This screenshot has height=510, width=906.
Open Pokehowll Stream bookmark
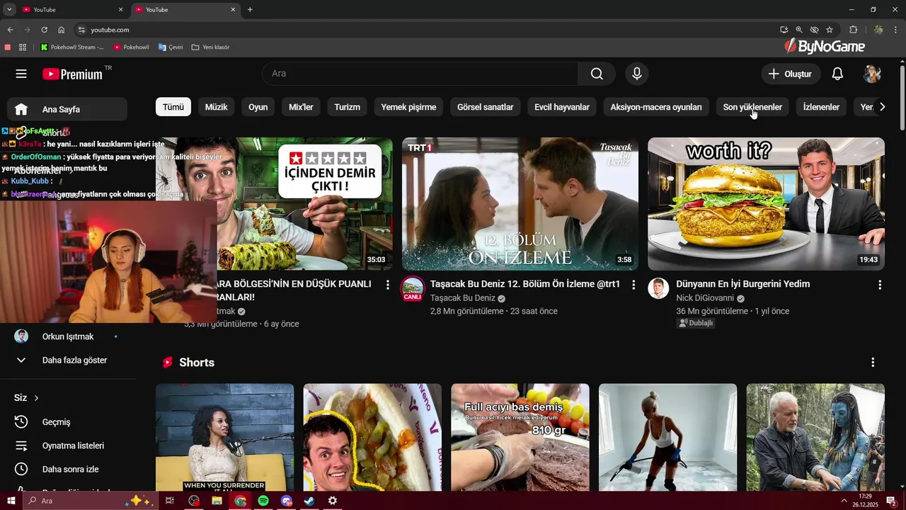(72, 47)
